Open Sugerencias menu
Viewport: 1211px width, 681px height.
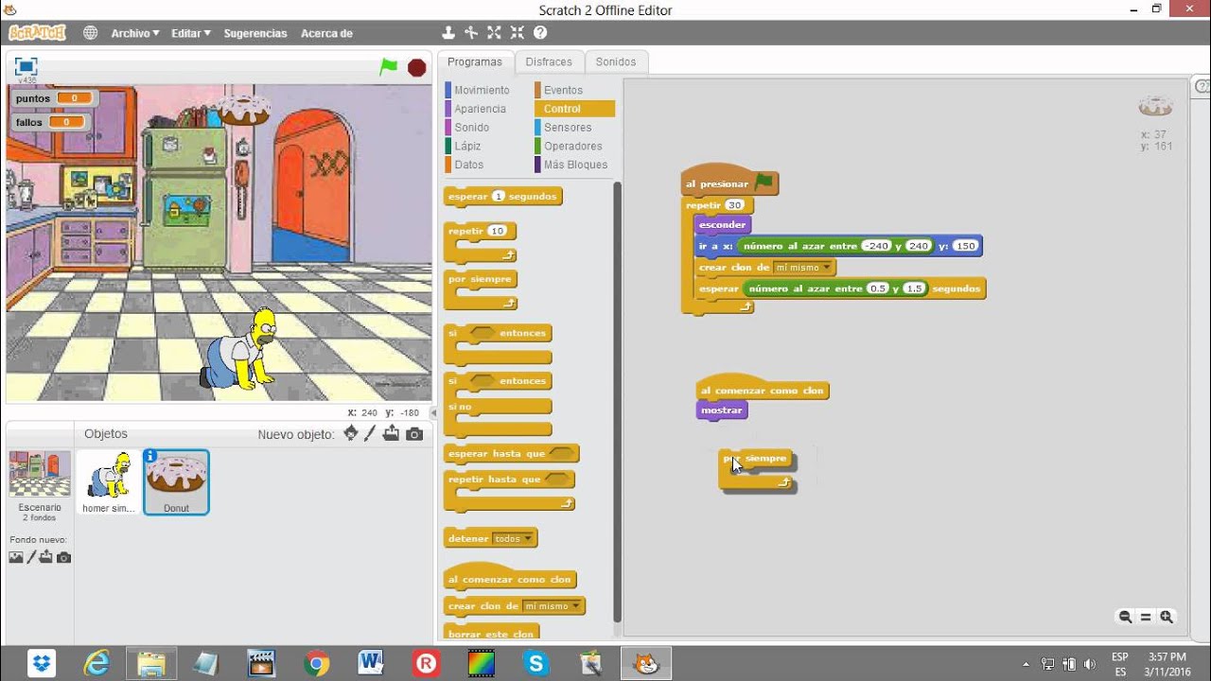click(x=255, y=33)
